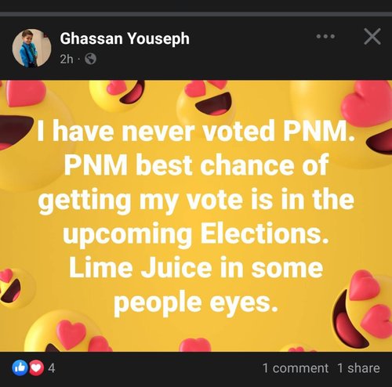Click the 'Lime Juice in some' text line
The height and width of the screenshot is (387, 392).
pyautogui.click(x=196, y=268)
